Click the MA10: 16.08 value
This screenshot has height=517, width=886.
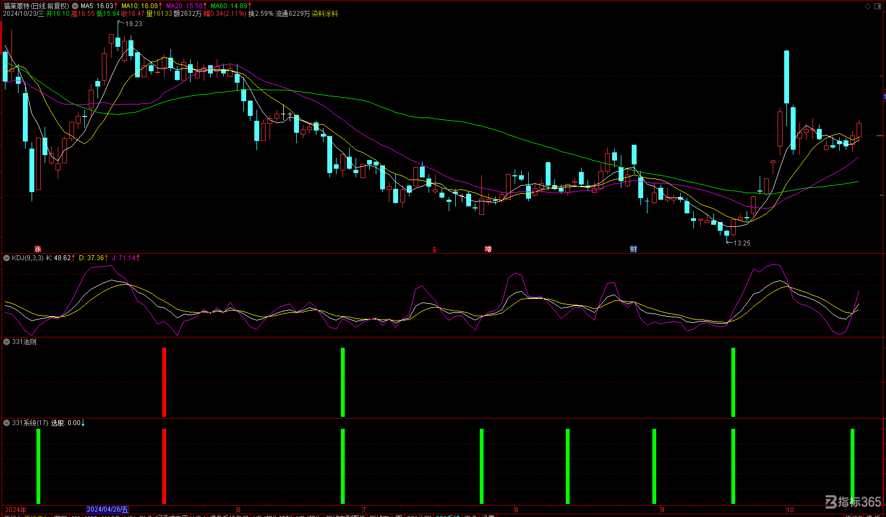click(141, 6)
